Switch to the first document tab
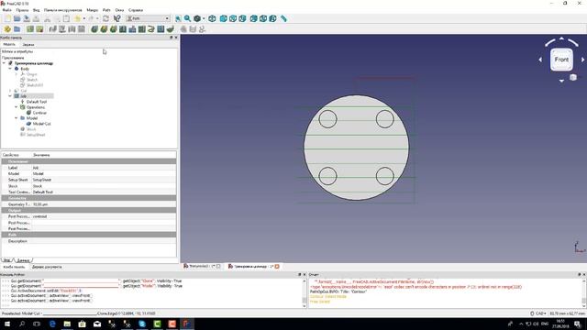Image resolution: width=587 pixels, height=330 pixels. 202,267
